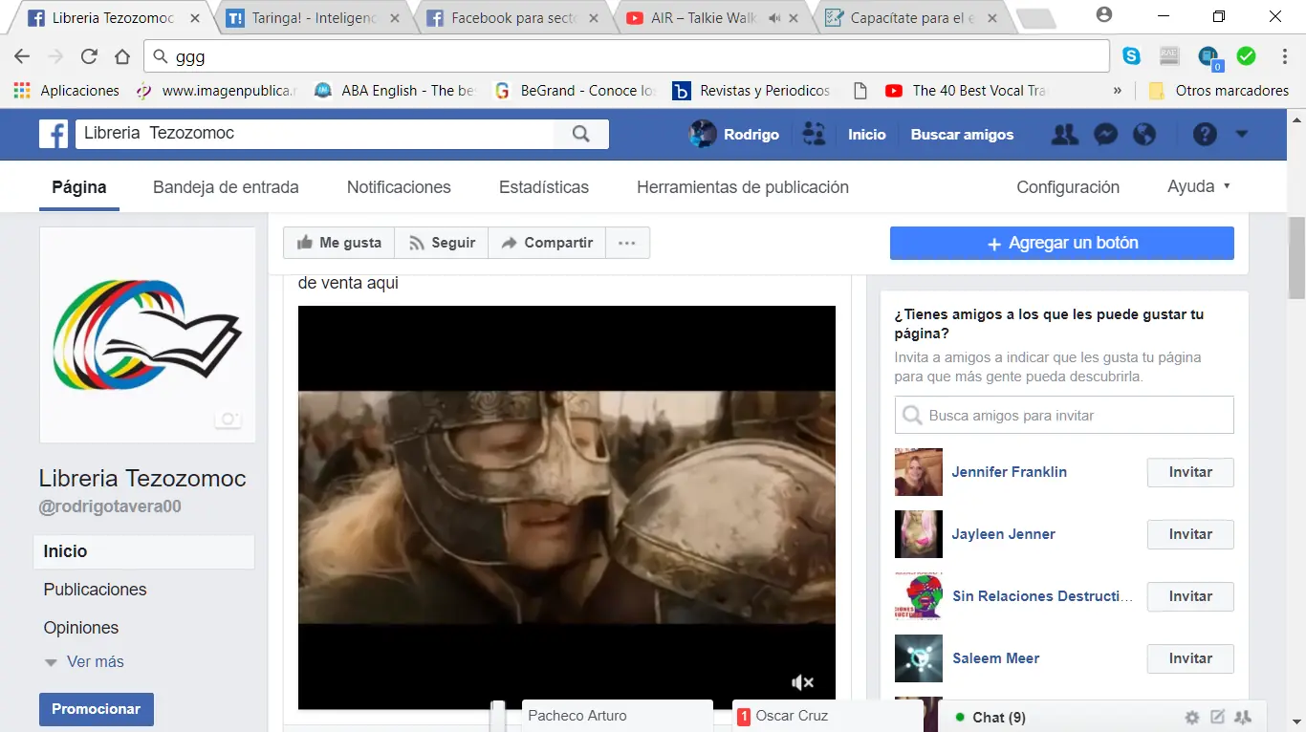Expand the Ayuda dropdown menu
1306x732 pixels.
(x=1199, y=187)
